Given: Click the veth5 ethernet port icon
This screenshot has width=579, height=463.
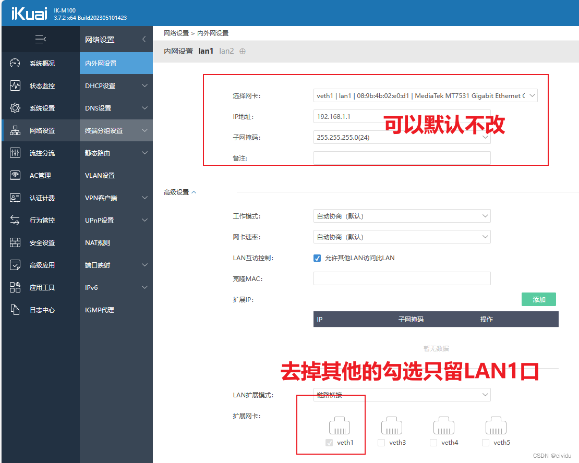Looking at the screenshot, I should coord(496,425).
